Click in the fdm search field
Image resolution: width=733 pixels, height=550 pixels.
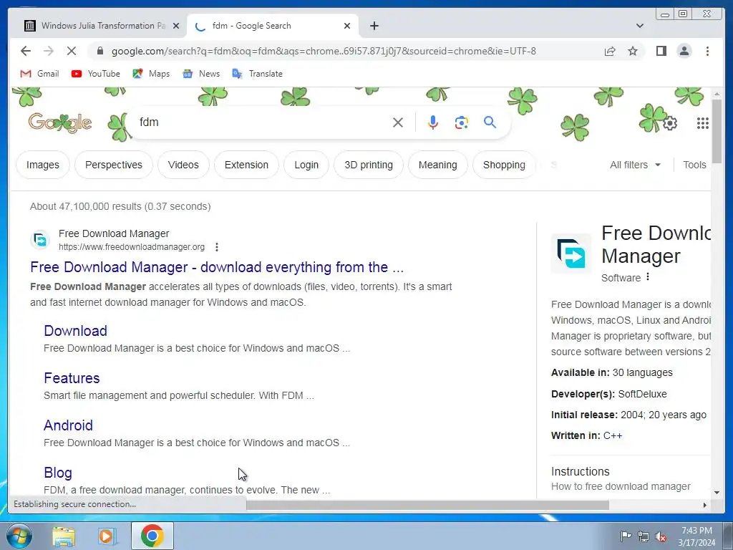tap(262, 122)
